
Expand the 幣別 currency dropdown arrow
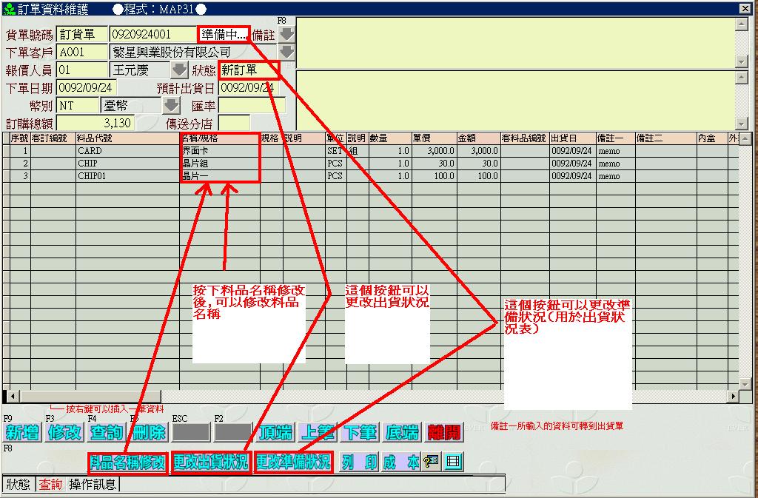pos(171,105)
